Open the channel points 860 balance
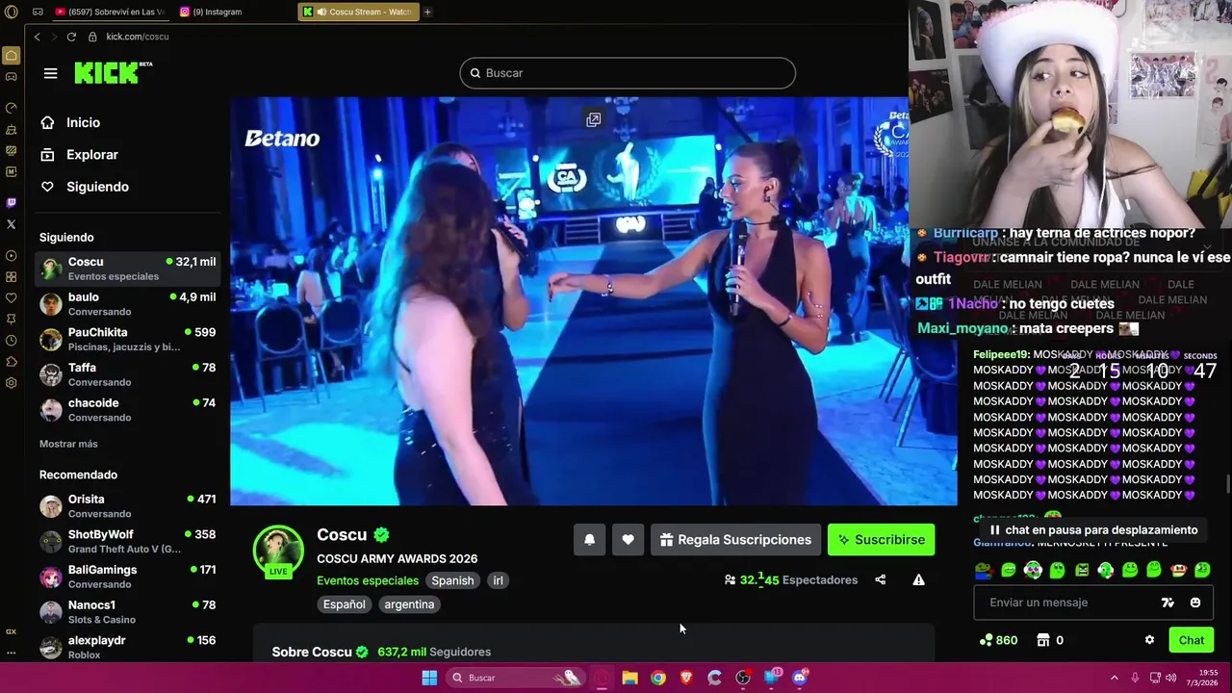Screen dimensions: 1232x693 coord(998,640)
